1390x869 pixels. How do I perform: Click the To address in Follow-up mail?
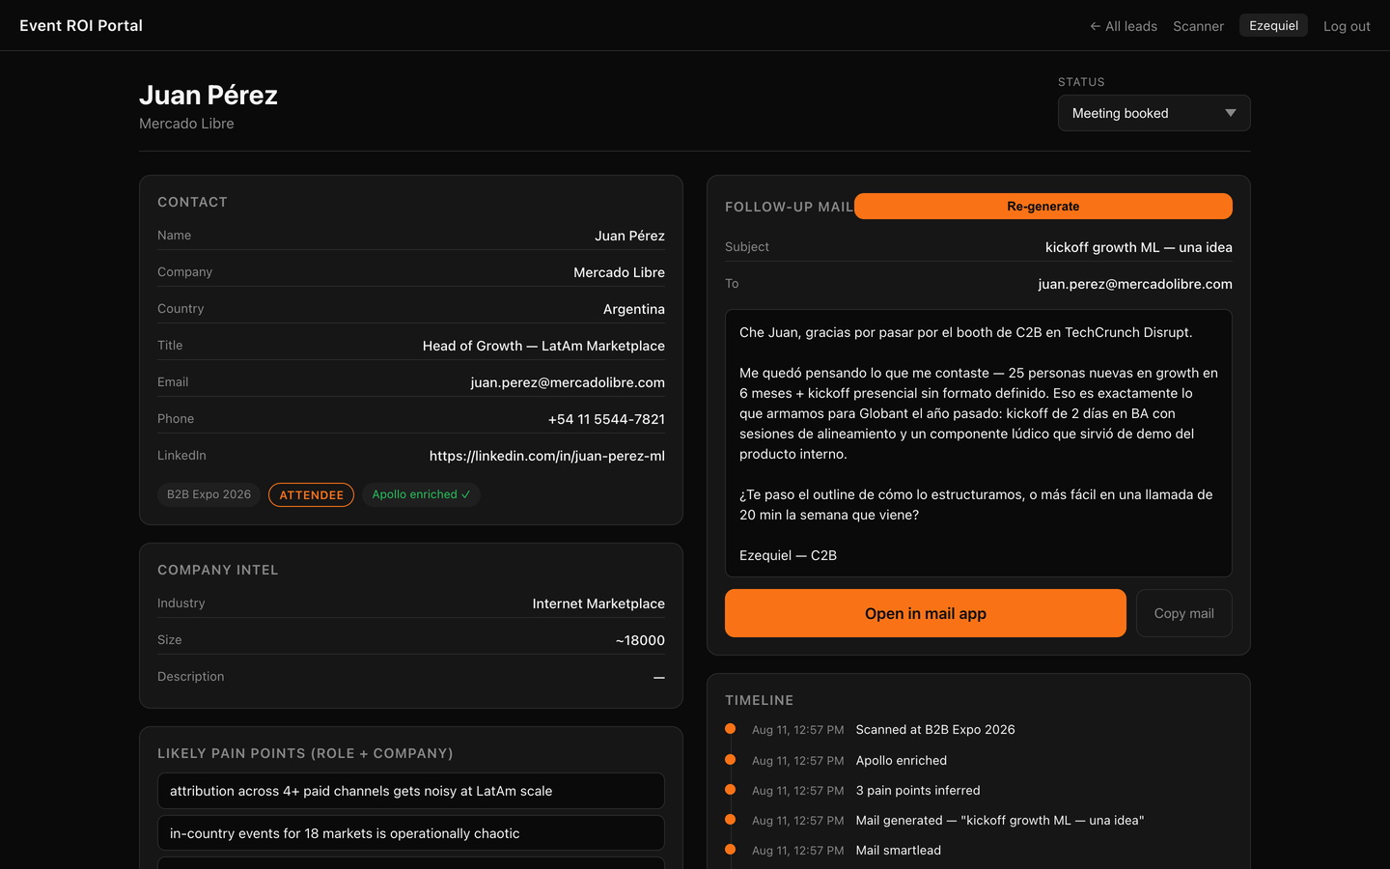point(1135,284)
